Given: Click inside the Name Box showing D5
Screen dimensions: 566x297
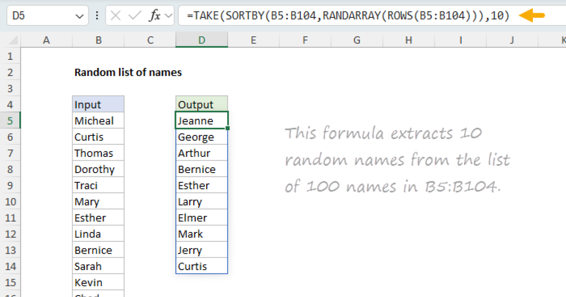Looking at the screenshot, I should pos(38,16).
